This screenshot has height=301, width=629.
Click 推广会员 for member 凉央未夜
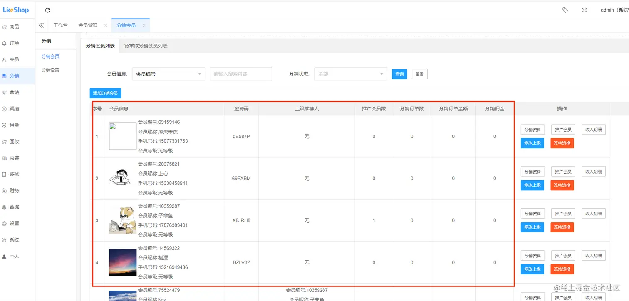[x=563, y=130]
